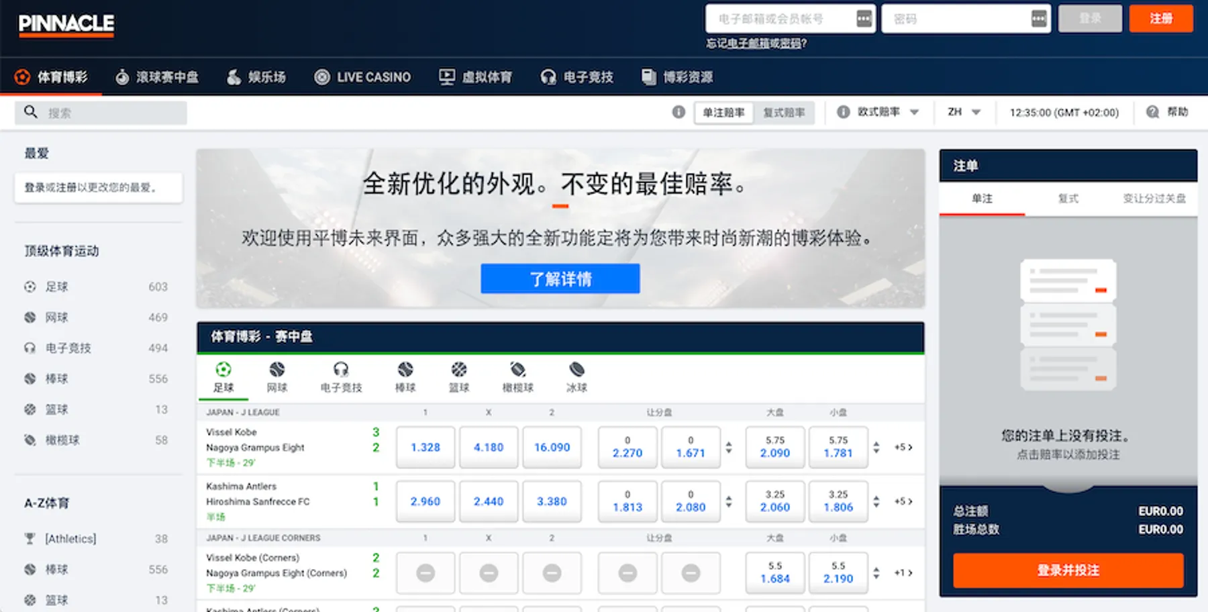Screen dimensions: 1208x612
Task: Open 娱乐场 casino nav item
Action: (x=256, y=77)
